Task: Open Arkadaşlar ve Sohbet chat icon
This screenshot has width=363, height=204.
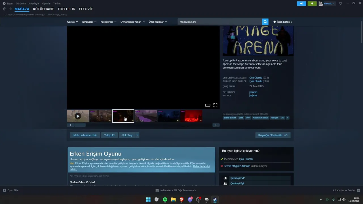Action: pos(358,190)
